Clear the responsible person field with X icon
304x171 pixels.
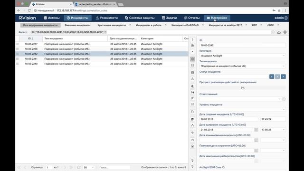(284, 99)
